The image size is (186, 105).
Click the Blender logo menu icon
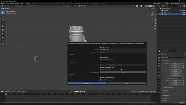tap(2, 3)
